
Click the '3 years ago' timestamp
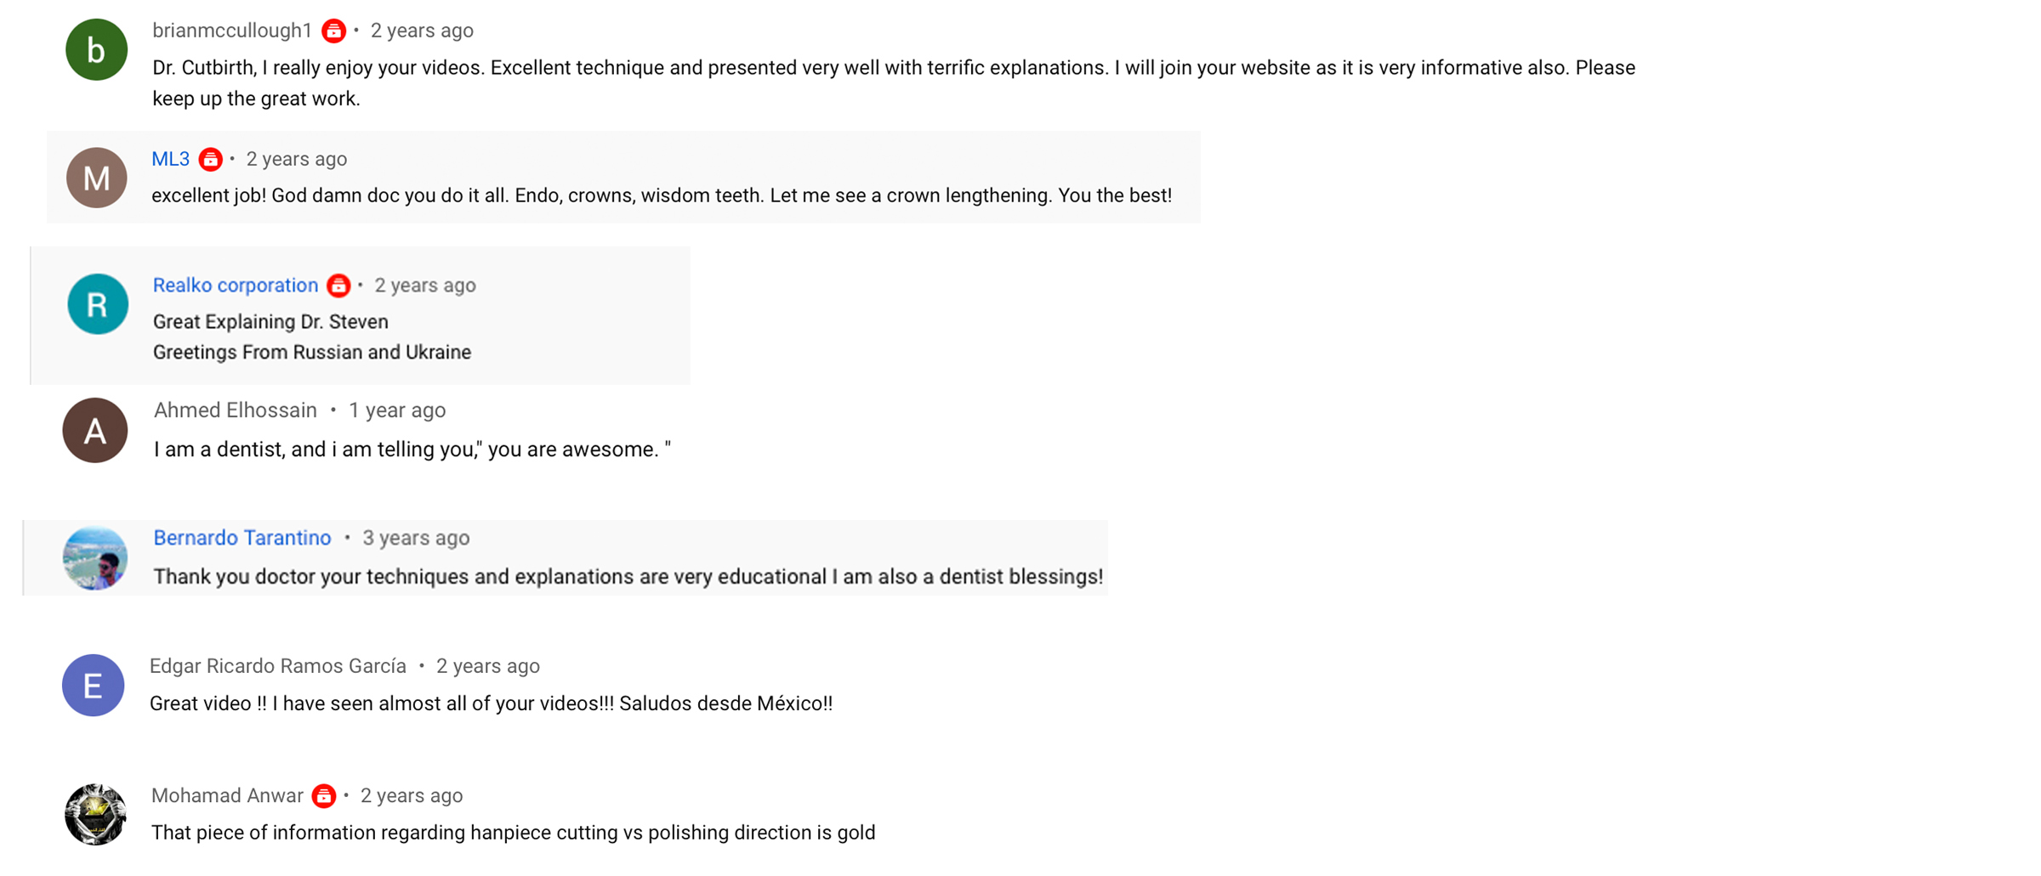pyautogui.click(x=416, y=538)
